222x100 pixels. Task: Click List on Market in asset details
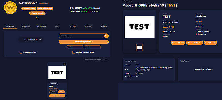[178, 43]
